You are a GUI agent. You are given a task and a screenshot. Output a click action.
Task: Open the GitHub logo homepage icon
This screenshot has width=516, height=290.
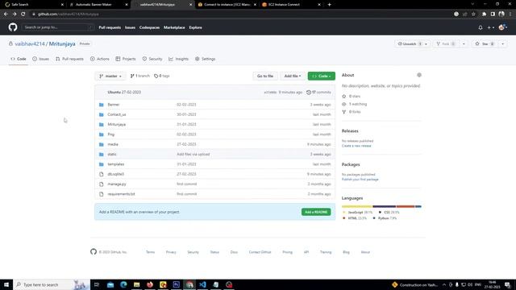(x=13, y=27)
